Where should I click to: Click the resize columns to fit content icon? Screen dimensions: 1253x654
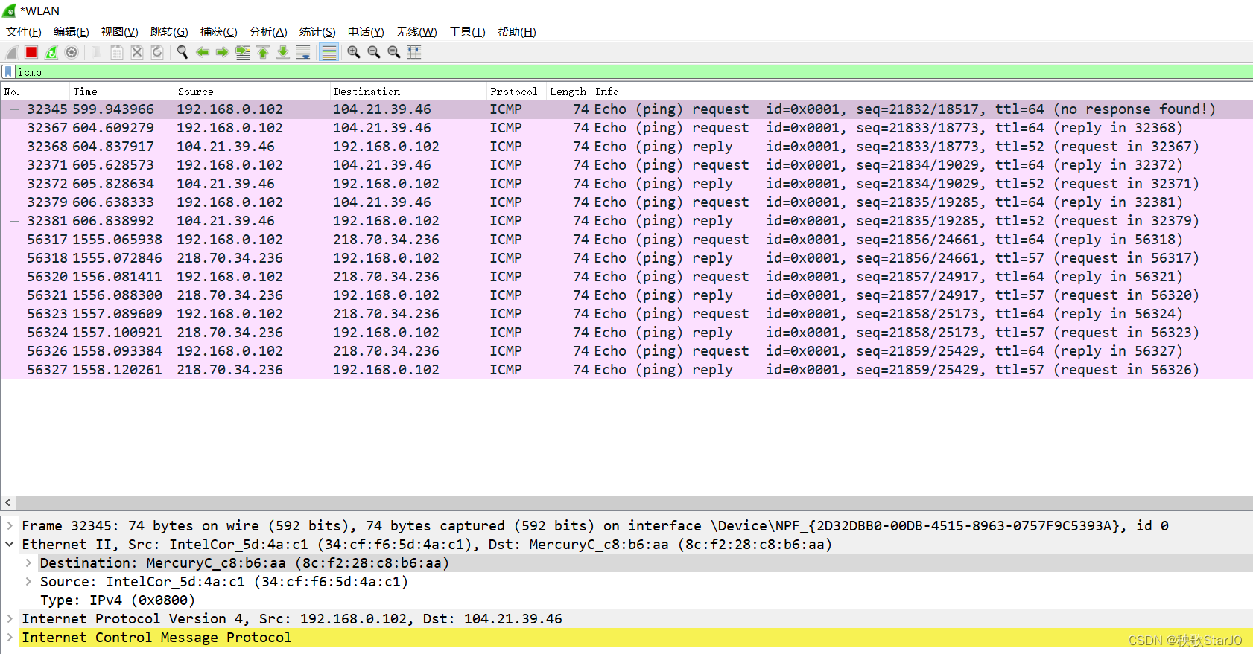point(414,52)
